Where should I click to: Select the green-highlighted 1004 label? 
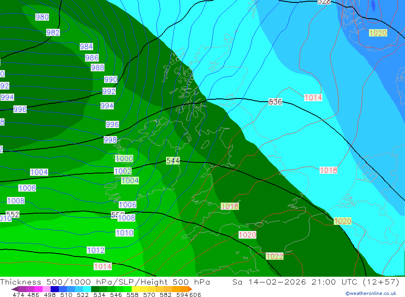pyautogui.click(x=130, y=181)
